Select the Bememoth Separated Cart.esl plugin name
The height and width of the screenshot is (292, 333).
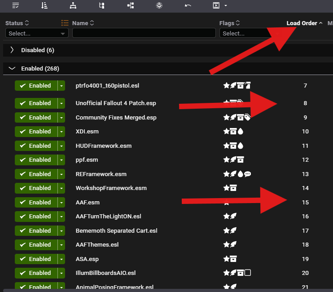click(116, 230)
